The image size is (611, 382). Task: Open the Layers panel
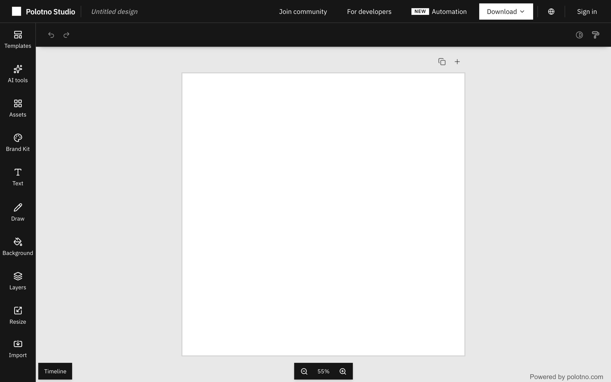point(18,281)
